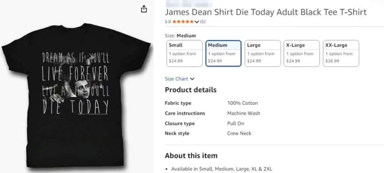
Task: Click the Crew Neck style value
Action: (x=239, y=133)
